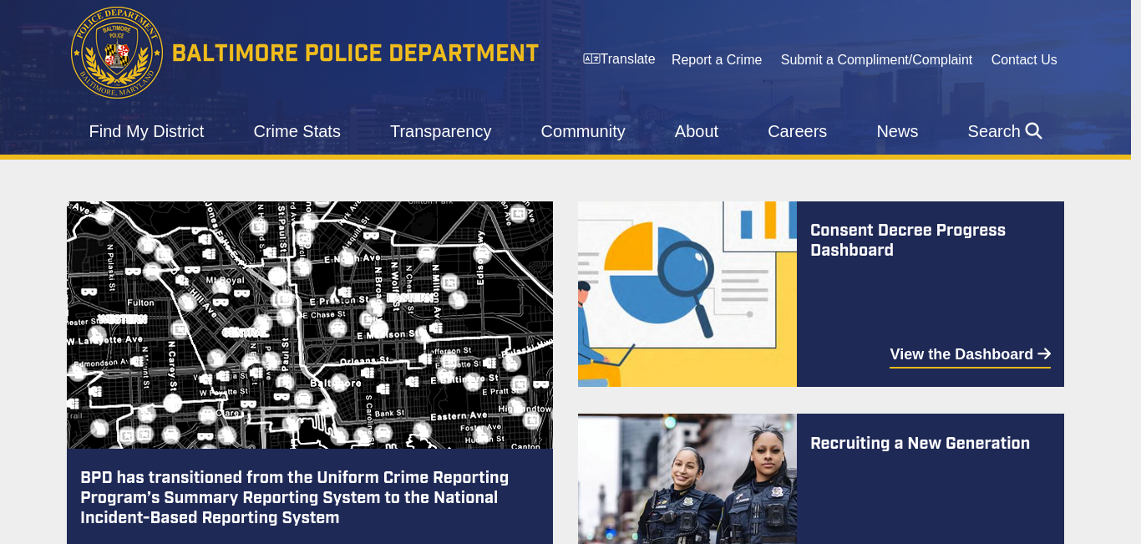Open Recruiting a New Generation heading

(x=920, y=444)
